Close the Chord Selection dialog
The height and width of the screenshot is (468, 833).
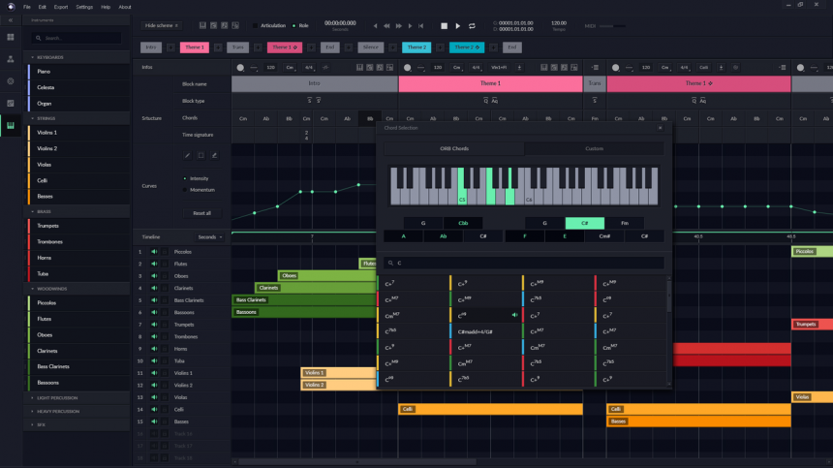pyautogui.click(x=661, y=128)
